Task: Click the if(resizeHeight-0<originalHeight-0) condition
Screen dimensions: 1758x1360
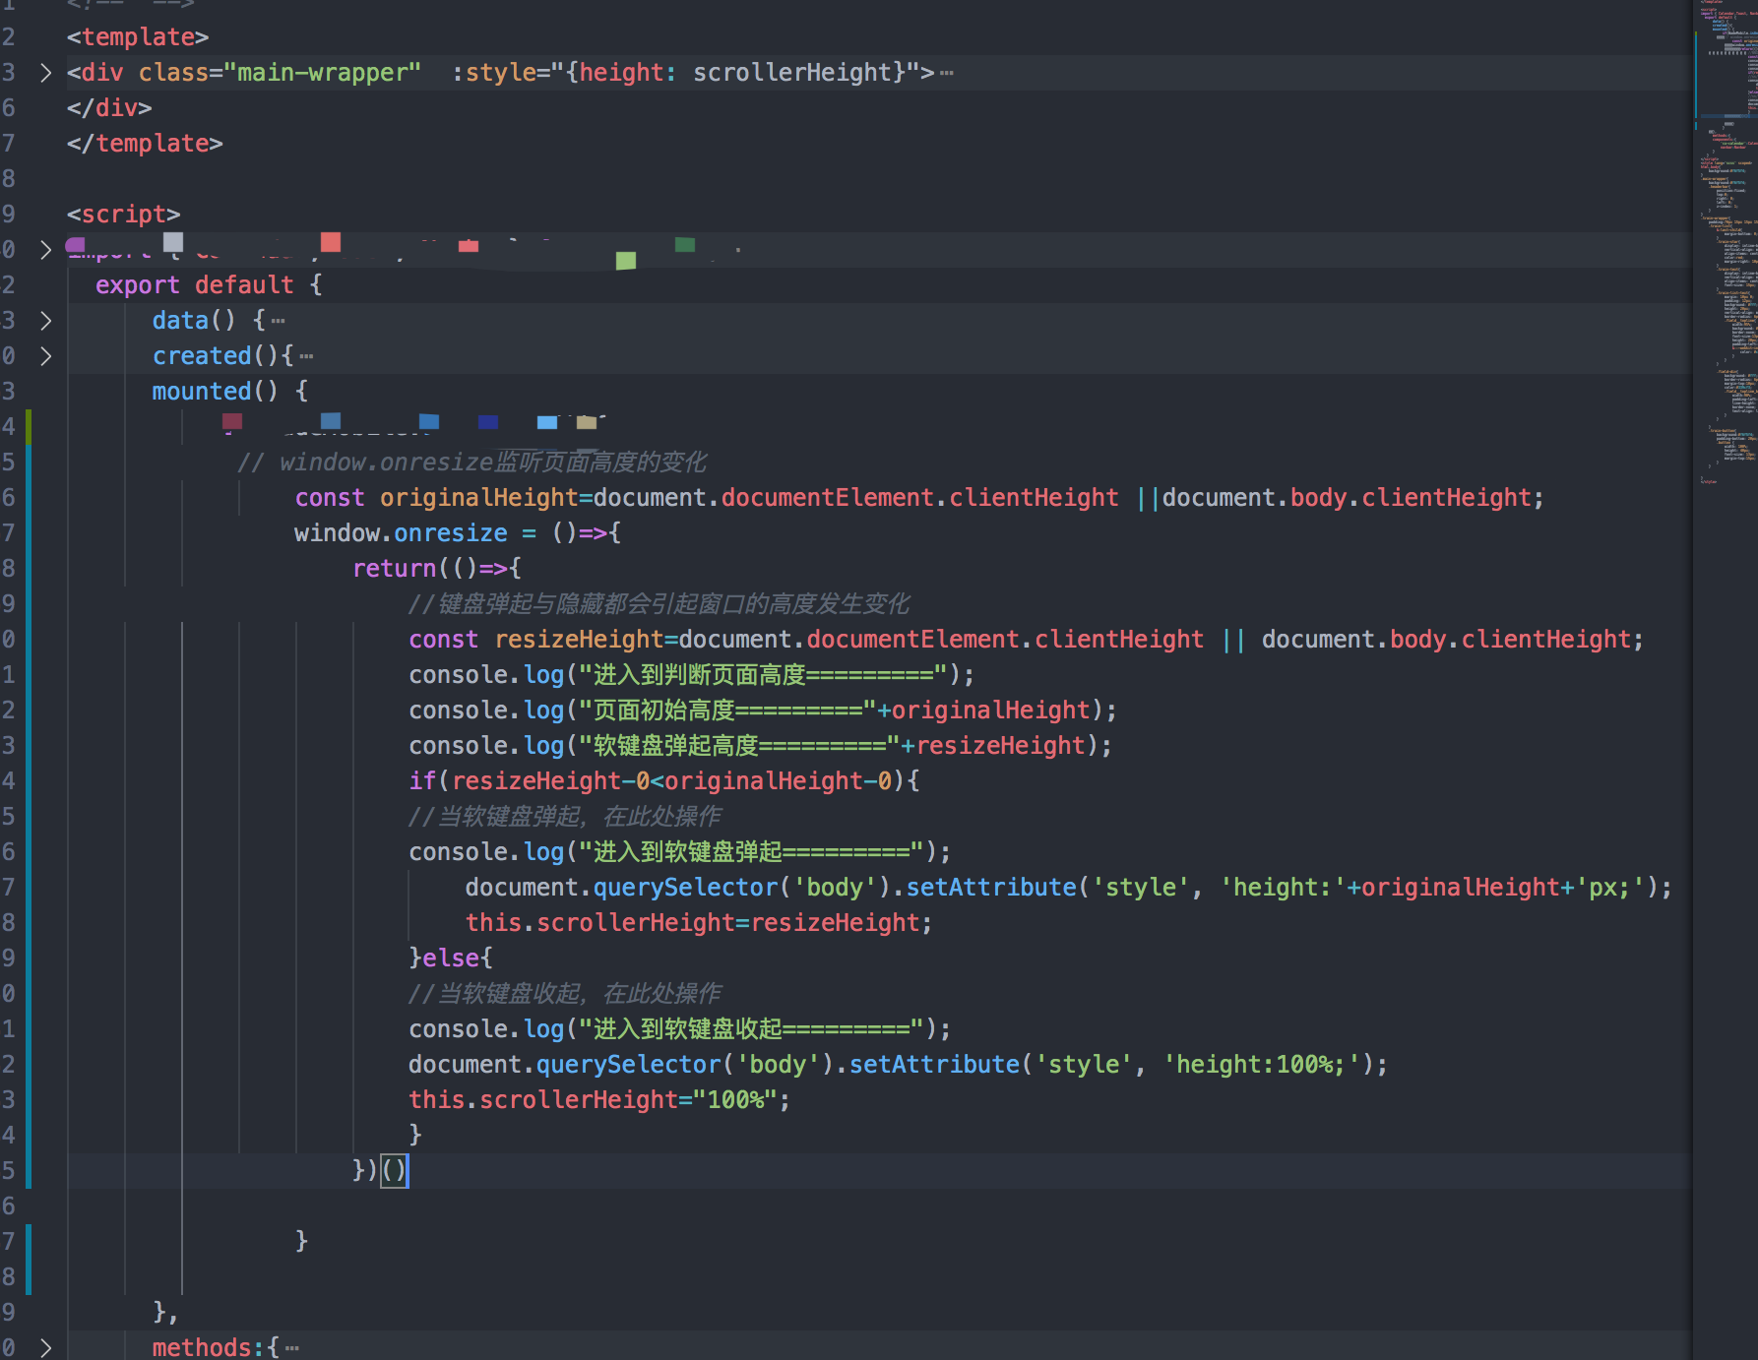Action: (664, 781)
